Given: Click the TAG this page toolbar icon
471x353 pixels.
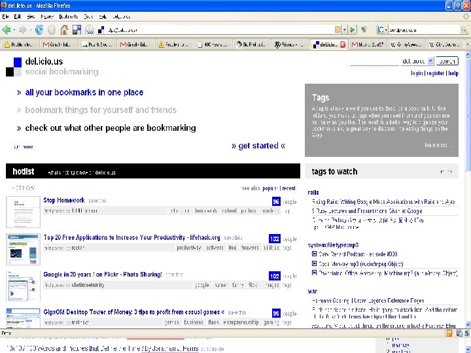Looking at the screenshot, I should (89, 29).
